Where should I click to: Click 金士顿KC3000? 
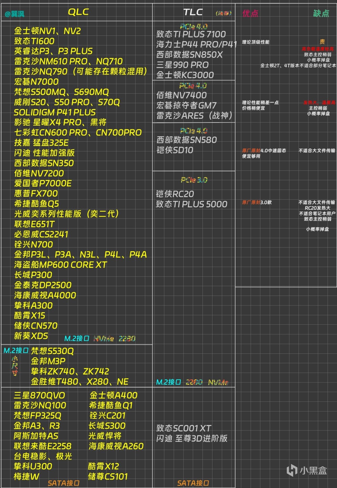pos(185,75)
